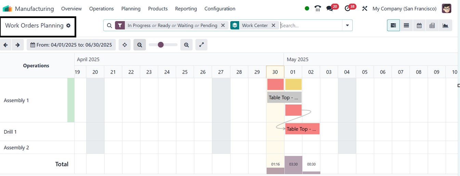This screenshot has height=176, width=460.
Task: Open the My Company (San Francisco) switcher
Action: tap(404, 9)
